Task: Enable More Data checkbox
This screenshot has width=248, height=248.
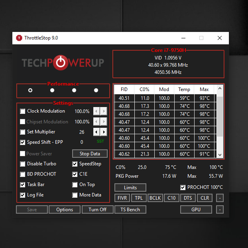Action: click(x=75, y=195)
